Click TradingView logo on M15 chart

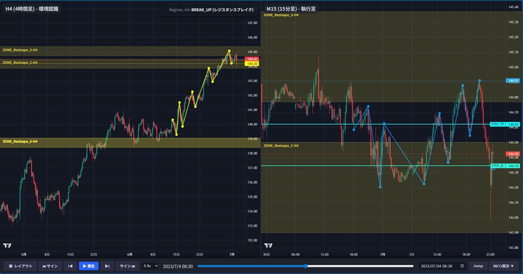(268, 245)
